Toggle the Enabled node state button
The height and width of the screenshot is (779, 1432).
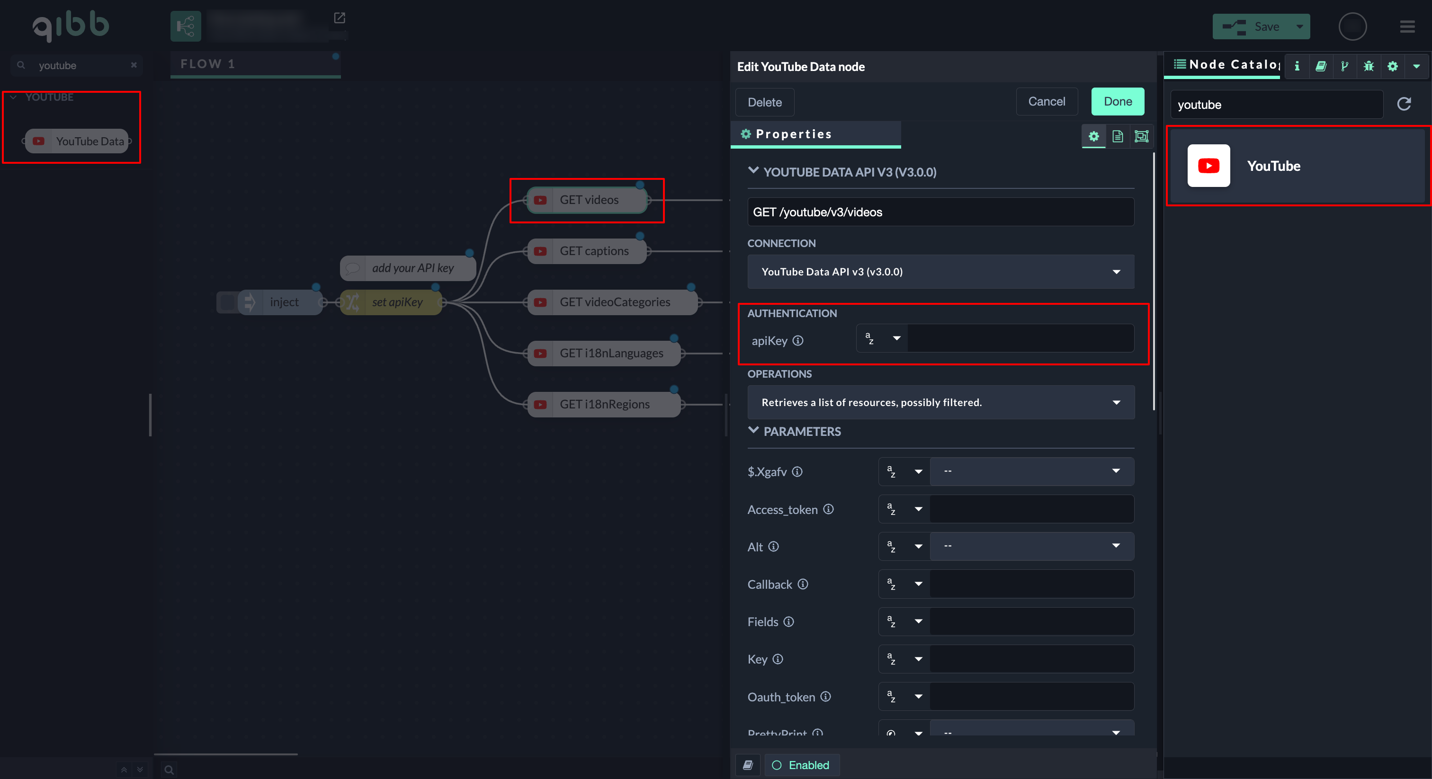coord(801,765)
